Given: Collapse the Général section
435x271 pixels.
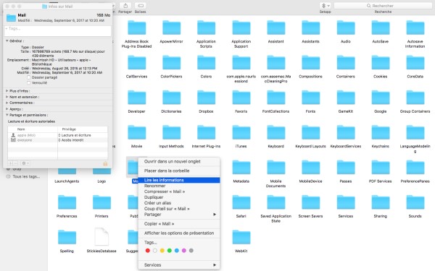Looking at the screenshot, I should coord(7,41).
